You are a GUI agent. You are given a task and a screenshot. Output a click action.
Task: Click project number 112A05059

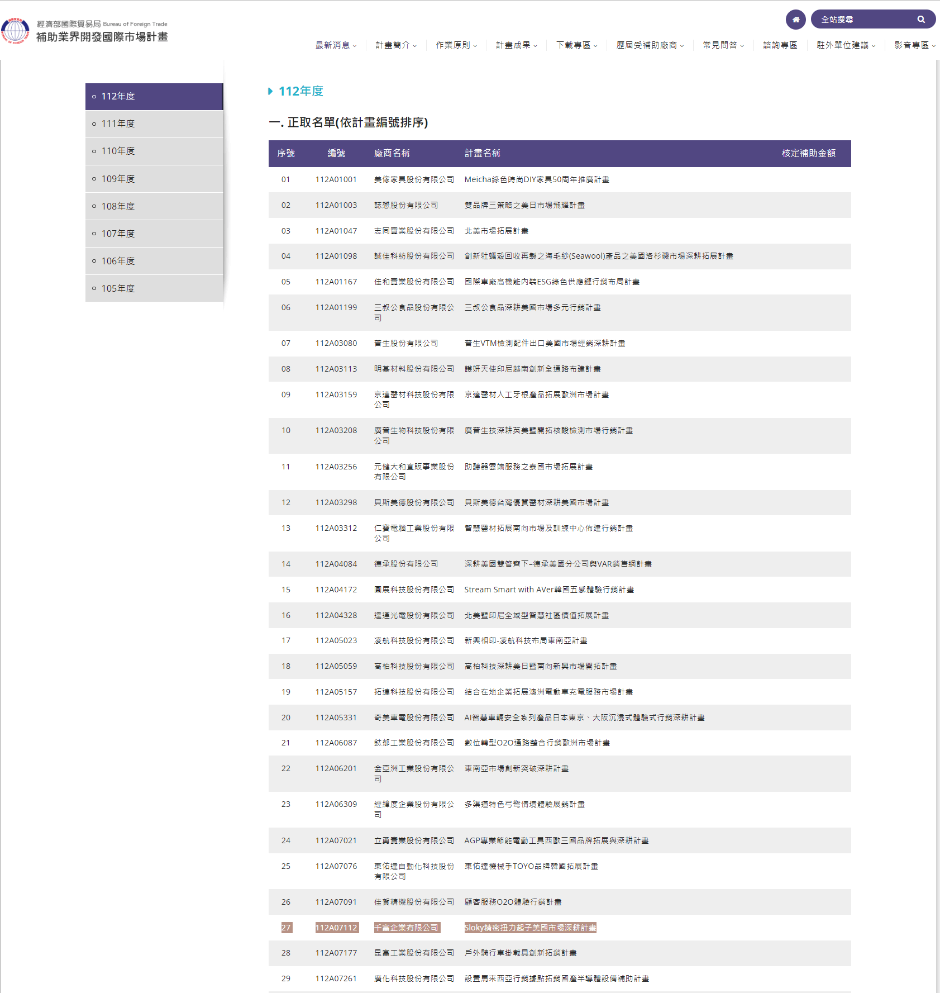click(336, 666)
